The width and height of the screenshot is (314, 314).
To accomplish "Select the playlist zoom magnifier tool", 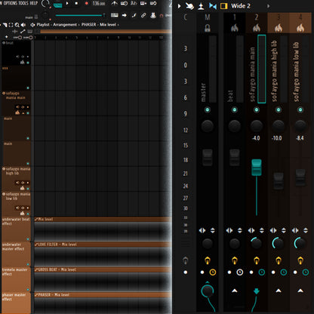I will 17,25.
